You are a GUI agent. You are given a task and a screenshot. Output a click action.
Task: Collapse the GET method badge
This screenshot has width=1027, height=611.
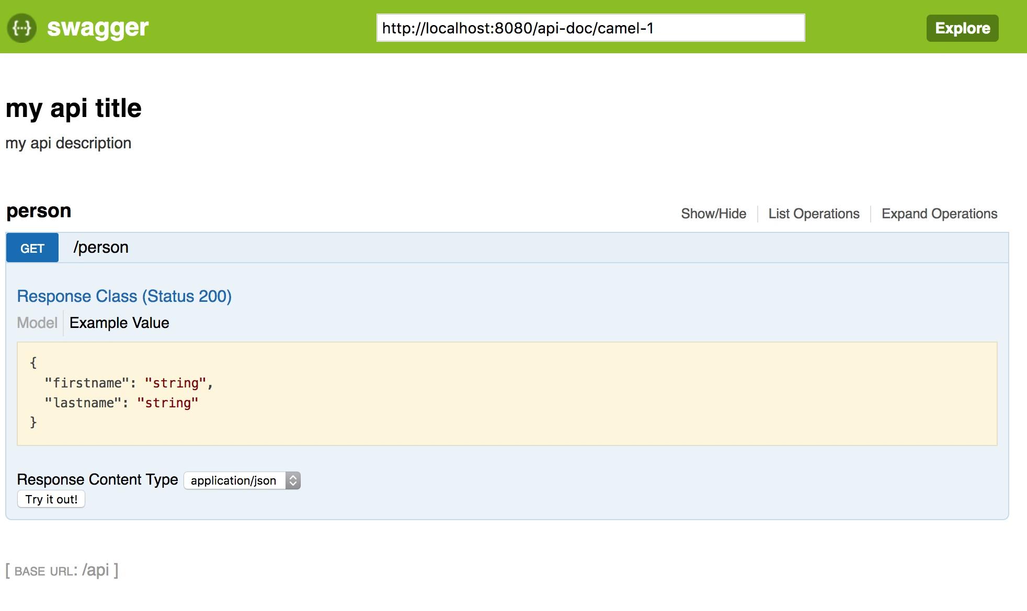(32, 248)
